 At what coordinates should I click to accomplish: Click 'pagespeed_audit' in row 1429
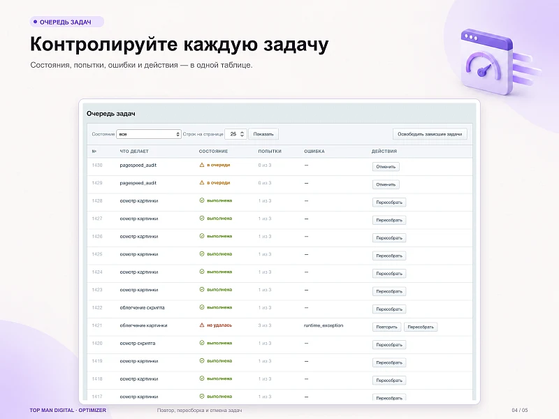[138, 183]
